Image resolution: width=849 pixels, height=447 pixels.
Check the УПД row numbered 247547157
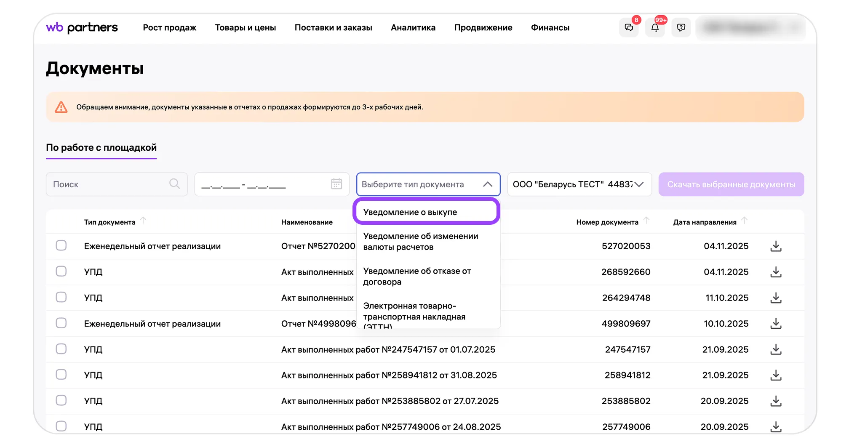61,349
